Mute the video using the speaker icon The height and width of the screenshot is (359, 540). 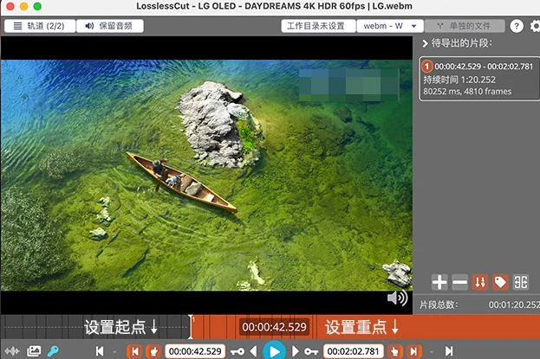click(x=398, y=298)
